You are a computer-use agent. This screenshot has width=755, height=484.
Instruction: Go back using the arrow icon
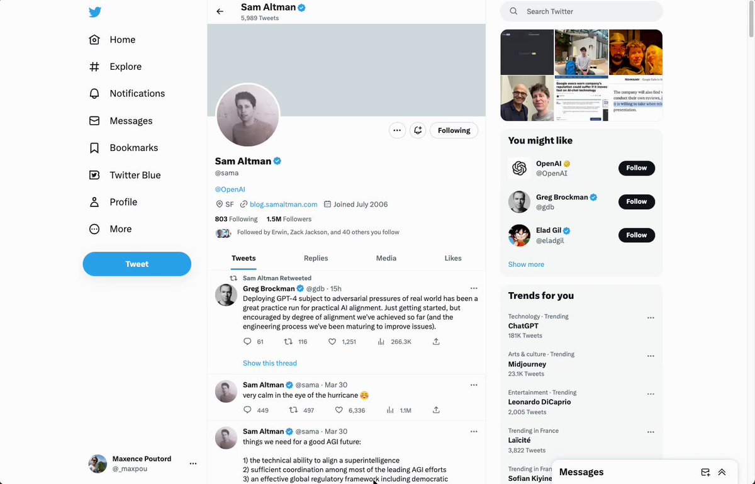220,11
